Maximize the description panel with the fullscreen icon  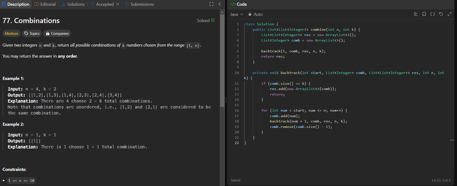pos(211,4)
